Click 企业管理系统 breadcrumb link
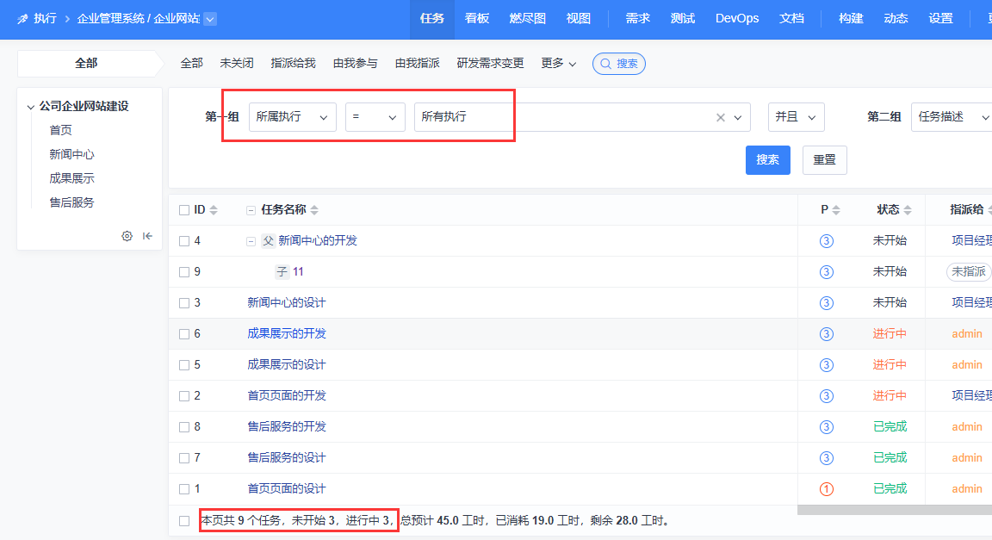 coord(111,19)
